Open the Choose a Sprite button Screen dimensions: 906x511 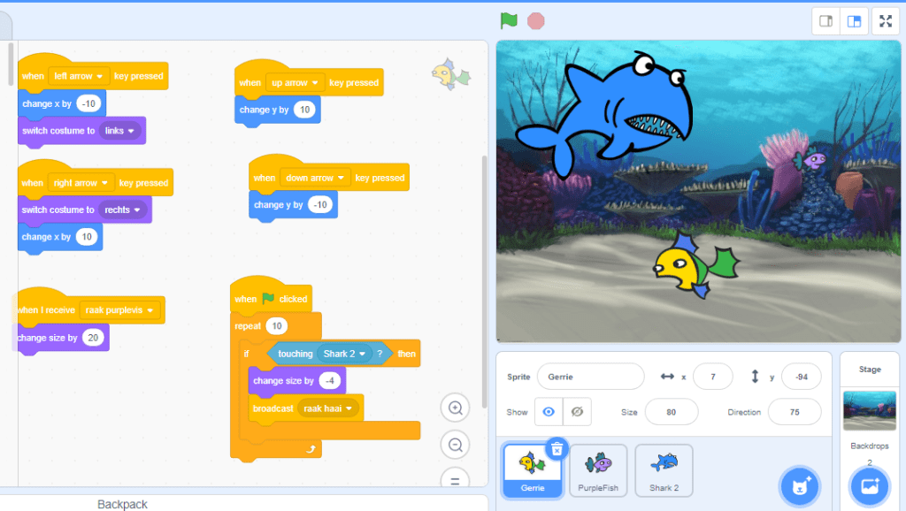pos(800,486)
